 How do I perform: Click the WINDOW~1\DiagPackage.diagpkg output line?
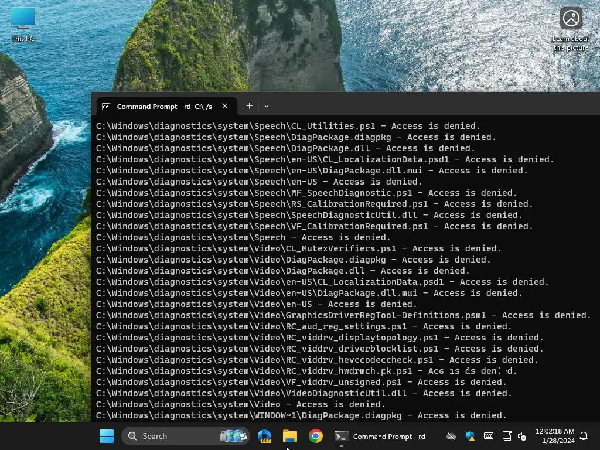tap(301, 415)
